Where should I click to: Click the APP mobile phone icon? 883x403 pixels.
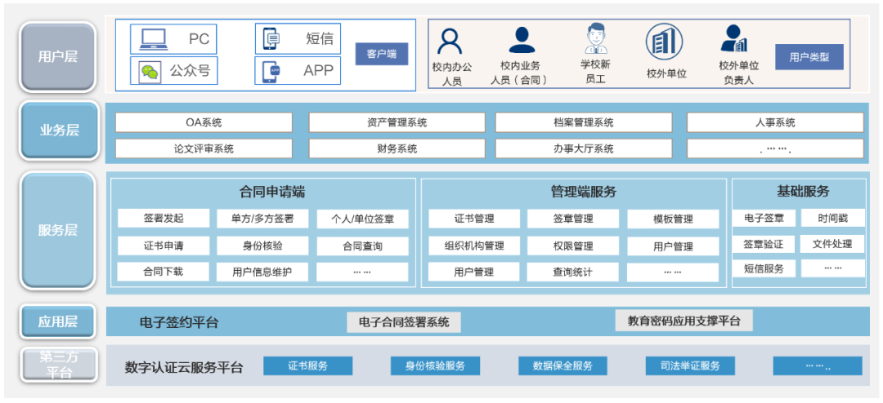point(271,72)
